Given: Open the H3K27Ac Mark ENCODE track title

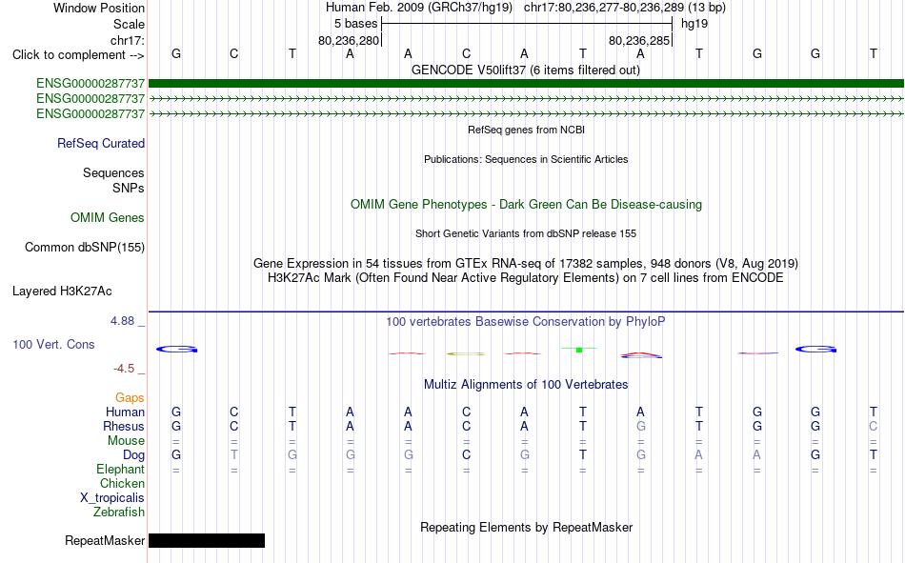Looking at the screenshot, I should (526, 278).
